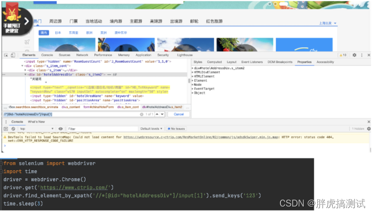Open the Elements tab
This screenshot has height=213, width=373.
[x=29, y=55]
